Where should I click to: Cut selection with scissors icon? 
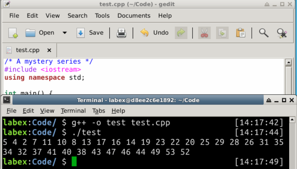point(204,33)
